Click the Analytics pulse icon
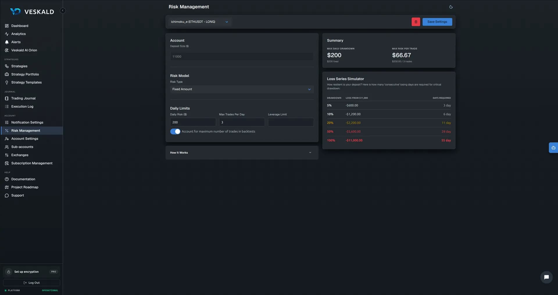Screen dimensions: 558x295 [x=7, y=34]
